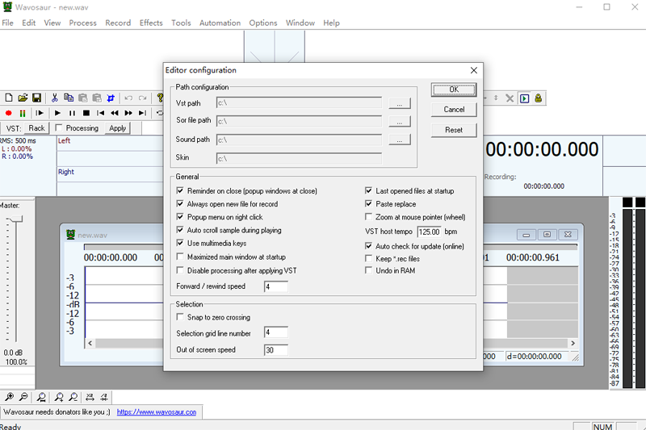
Task: Click the yellow lock icon
Action: 538,98
